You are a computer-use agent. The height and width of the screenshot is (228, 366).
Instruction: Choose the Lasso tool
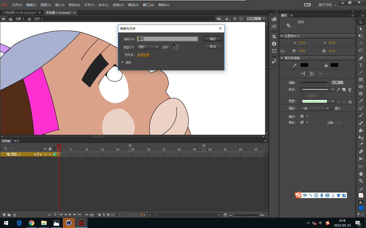click(x=361, y=50)
